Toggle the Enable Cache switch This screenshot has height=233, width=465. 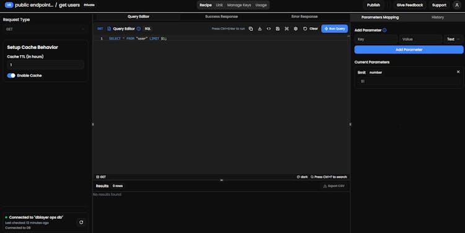[x=11, y=76]
